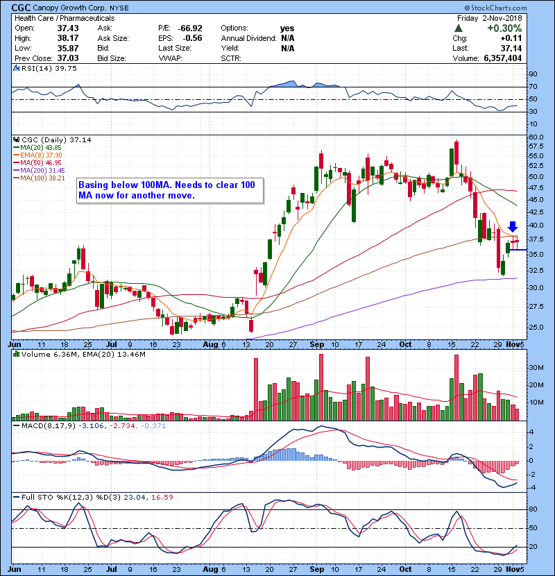Screen dimensions: 555x576
Task: Click the MACD signal value -2.734
Action: pyautogui.click(x=123, y=426)
